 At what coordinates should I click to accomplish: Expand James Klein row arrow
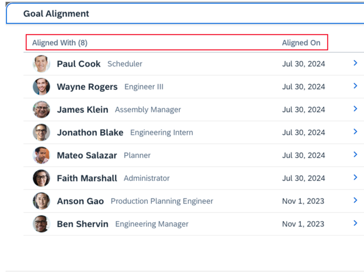pos(355,109)
